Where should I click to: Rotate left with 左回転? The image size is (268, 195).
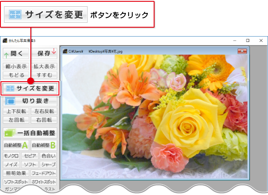coord(16,120)
